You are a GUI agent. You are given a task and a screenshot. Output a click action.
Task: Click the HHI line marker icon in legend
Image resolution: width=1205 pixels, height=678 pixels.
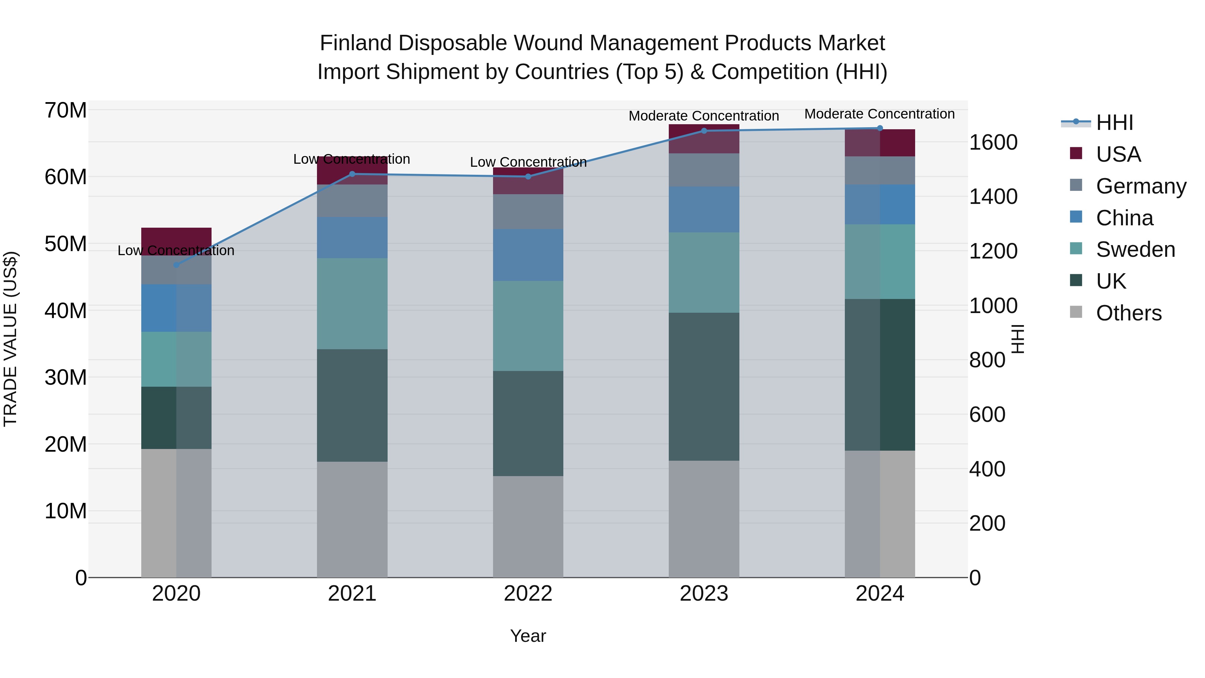(x=1076, y=122)
